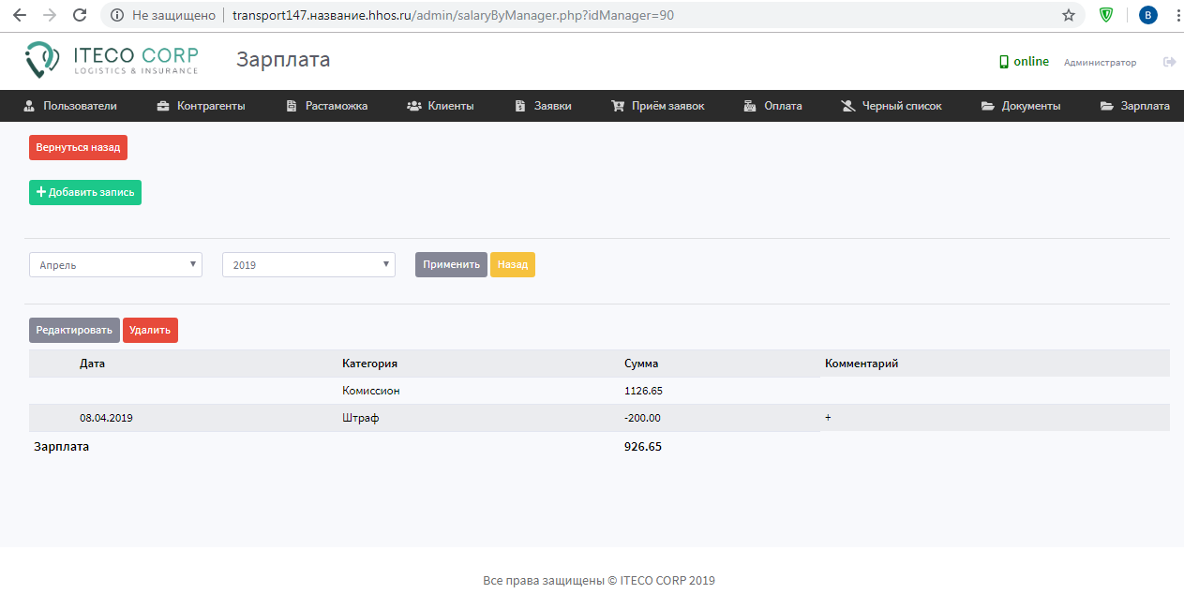This screenshot has width=1184, height=594.
Task: Click the ITECO CORP logo
Action: [x=112, y=58]
